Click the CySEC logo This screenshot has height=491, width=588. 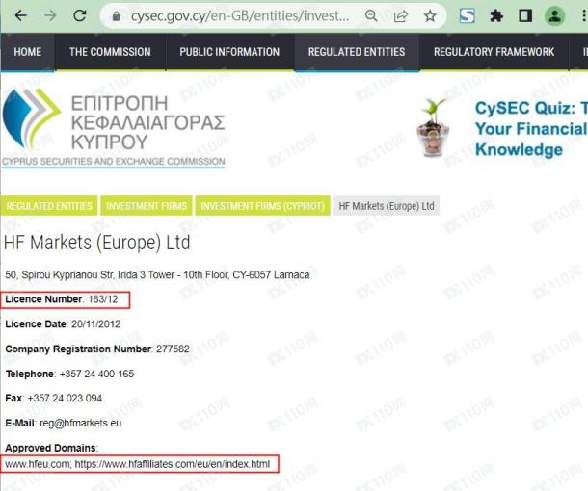[114, 128]
